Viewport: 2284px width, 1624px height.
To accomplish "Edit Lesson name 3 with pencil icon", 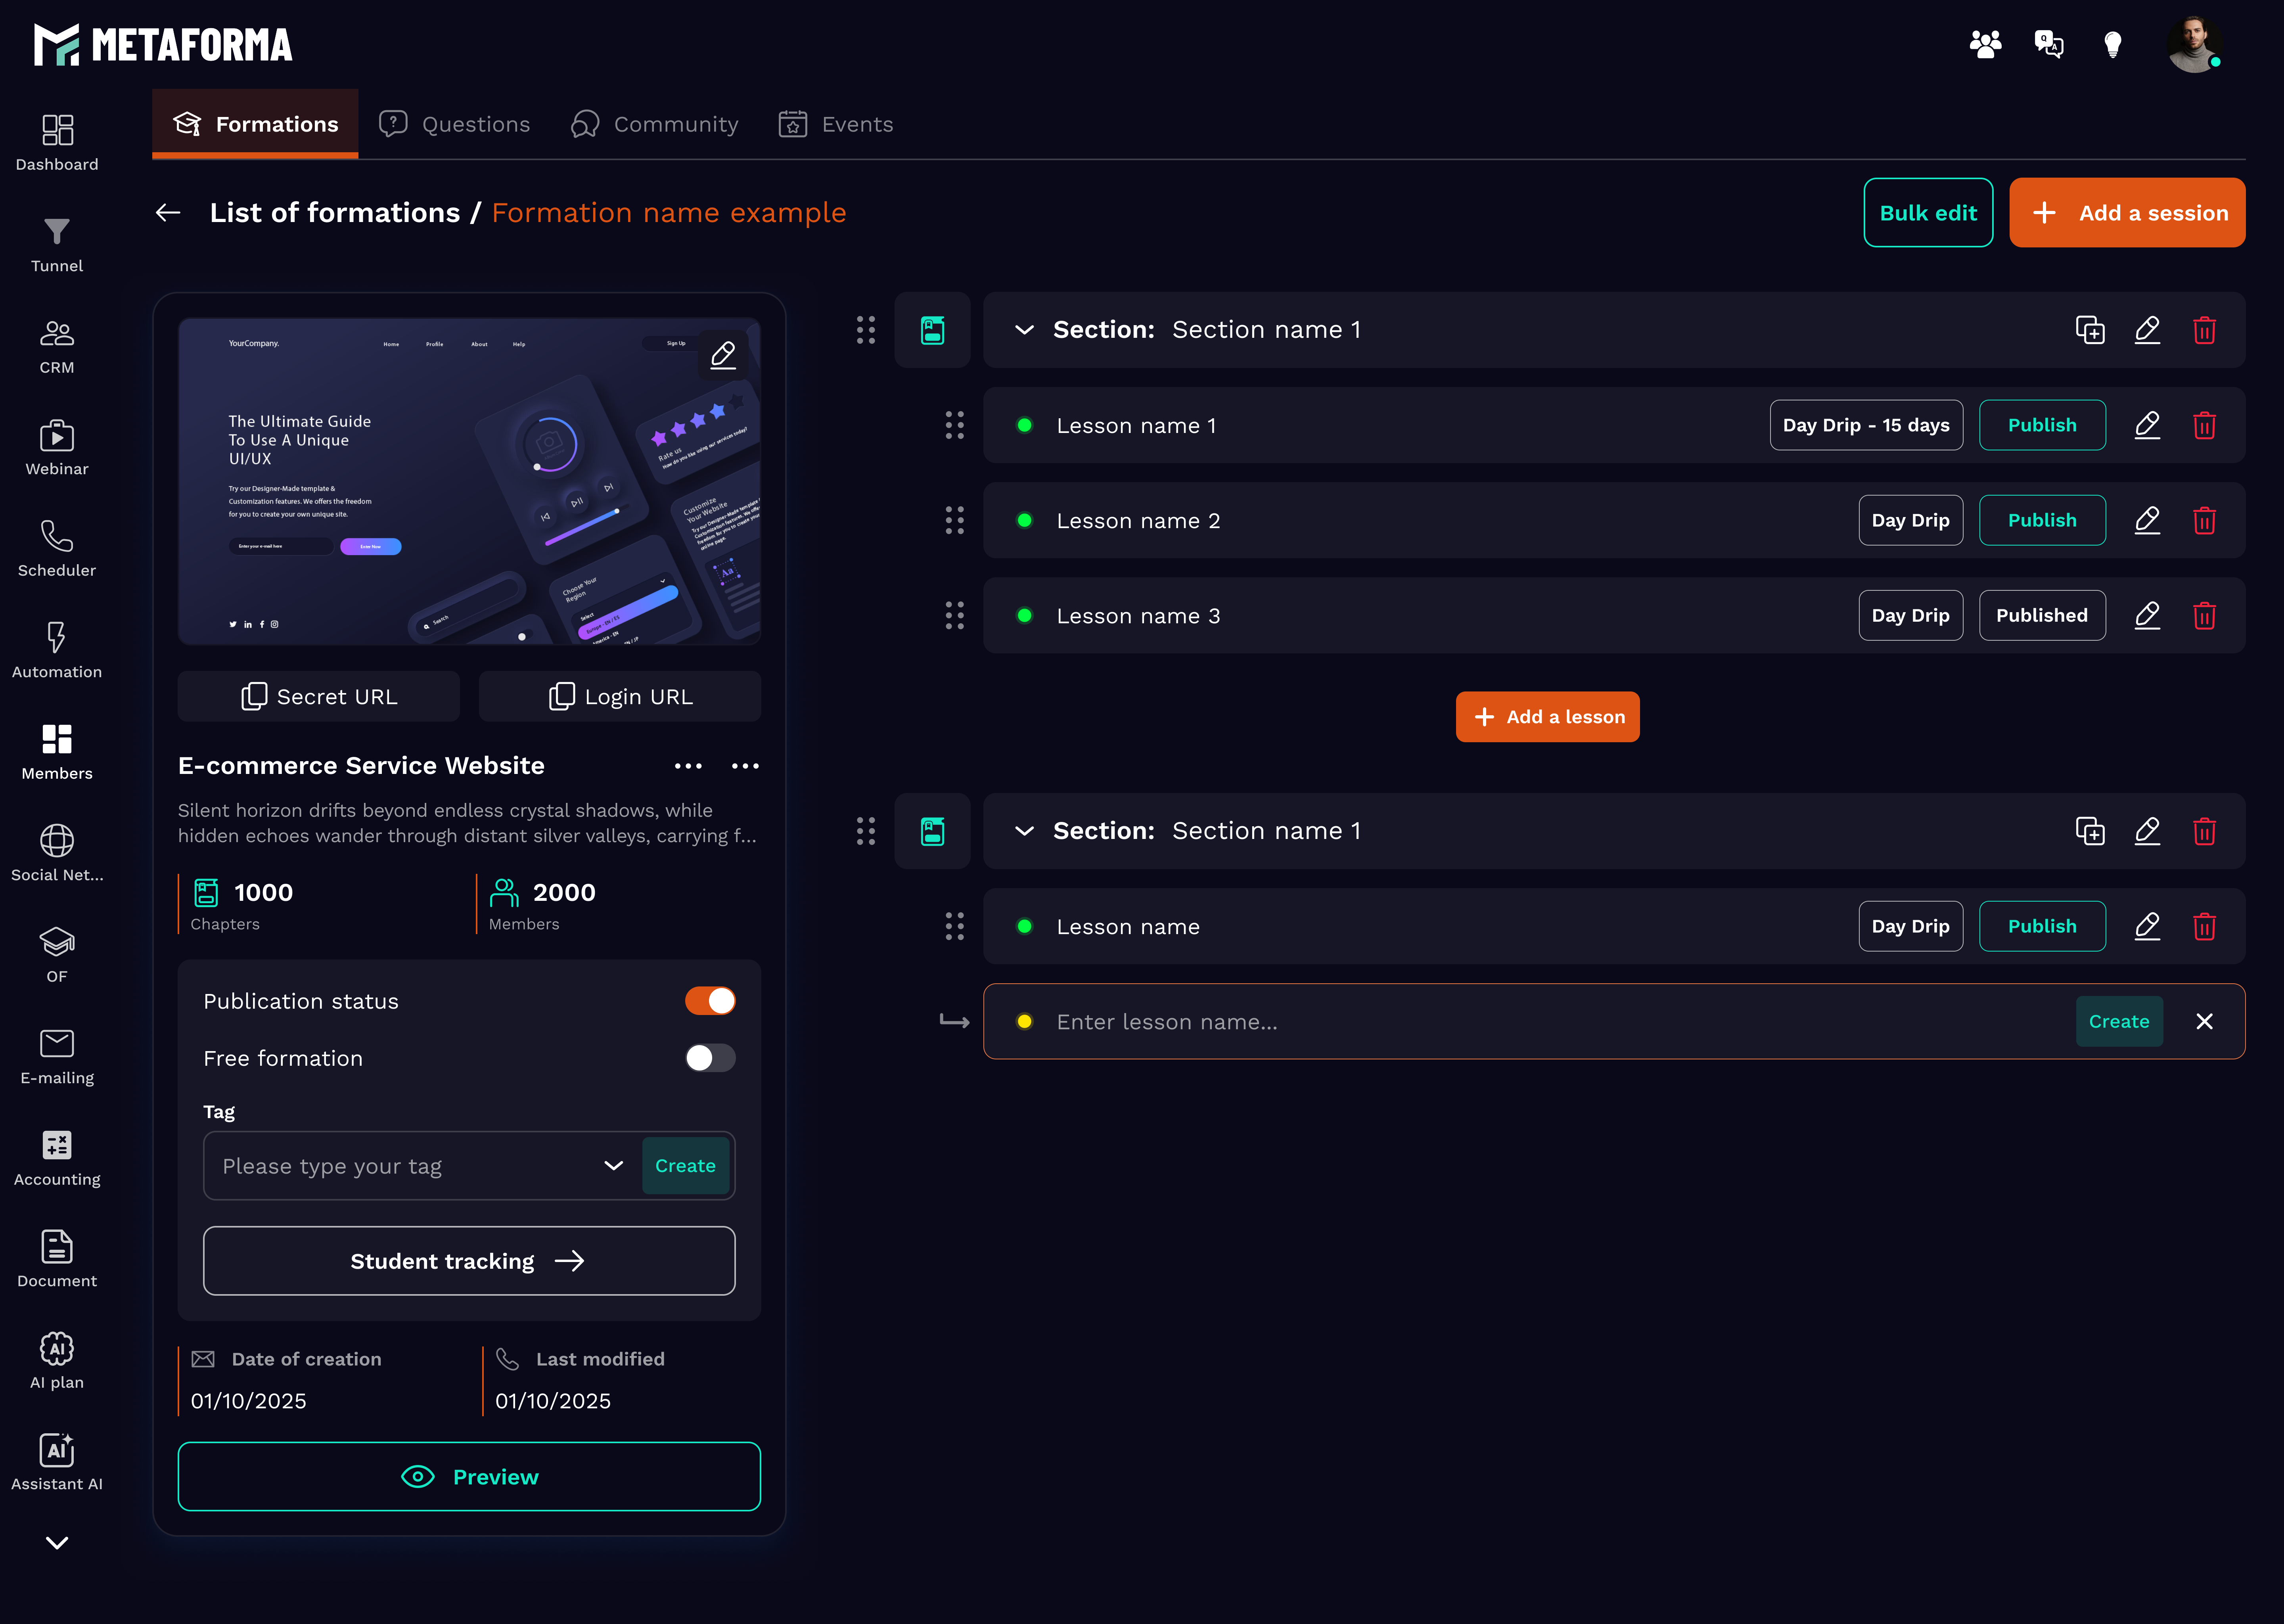I will (2147, 616).
